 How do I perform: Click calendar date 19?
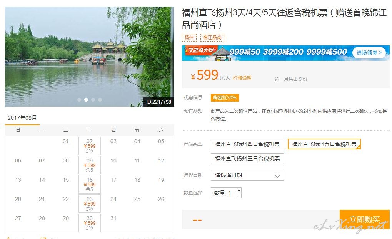pyautogui.click(x=161, y=180)
